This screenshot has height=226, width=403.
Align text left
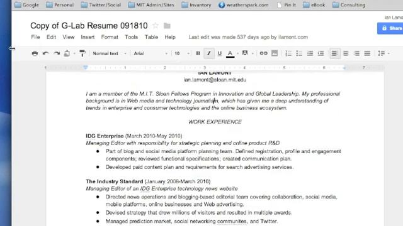click(x=334, y=53)
